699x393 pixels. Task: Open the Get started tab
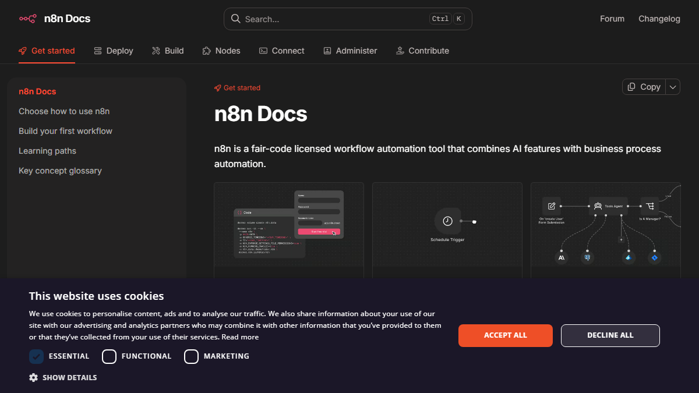click(x=47, y=51)
